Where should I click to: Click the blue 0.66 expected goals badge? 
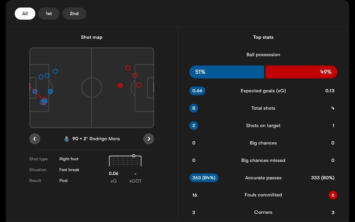(197, 91)
